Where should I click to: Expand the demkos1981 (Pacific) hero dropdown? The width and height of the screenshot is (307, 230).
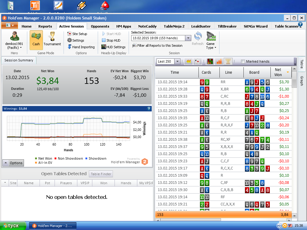click(x=21, y=48)
